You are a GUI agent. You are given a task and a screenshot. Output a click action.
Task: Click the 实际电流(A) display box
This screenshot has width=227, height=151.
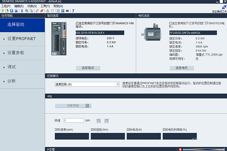tap(144, 136)
